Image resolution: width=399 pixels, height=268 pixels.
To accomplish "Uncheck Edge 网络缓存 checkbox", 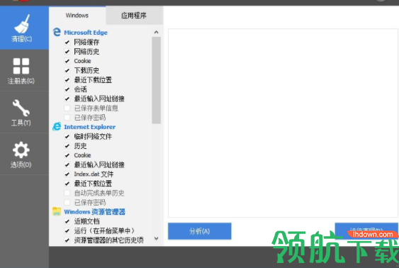I will click(x=67, y=42).
